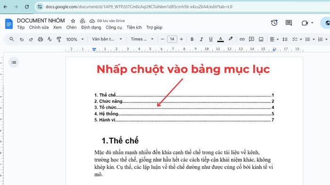Image resolution: width=330 pixels, height=185 pixels.
Task: Open the Định dạng menu
Action: (x=91, y=27)
